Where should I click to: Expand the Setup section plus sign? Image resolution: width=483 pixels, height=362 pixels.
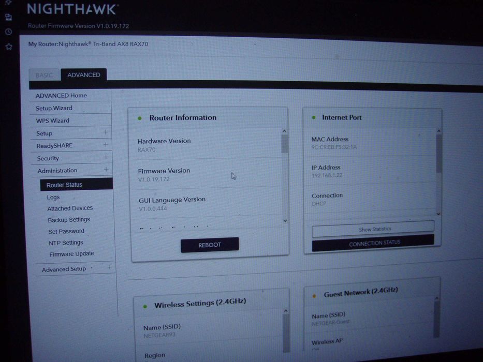(x=105, y=132)
